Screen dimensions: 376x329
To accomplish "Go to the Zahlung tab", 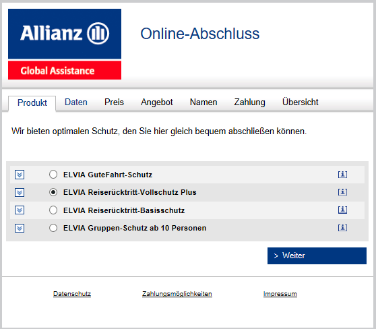I will (x=249, y=102).
